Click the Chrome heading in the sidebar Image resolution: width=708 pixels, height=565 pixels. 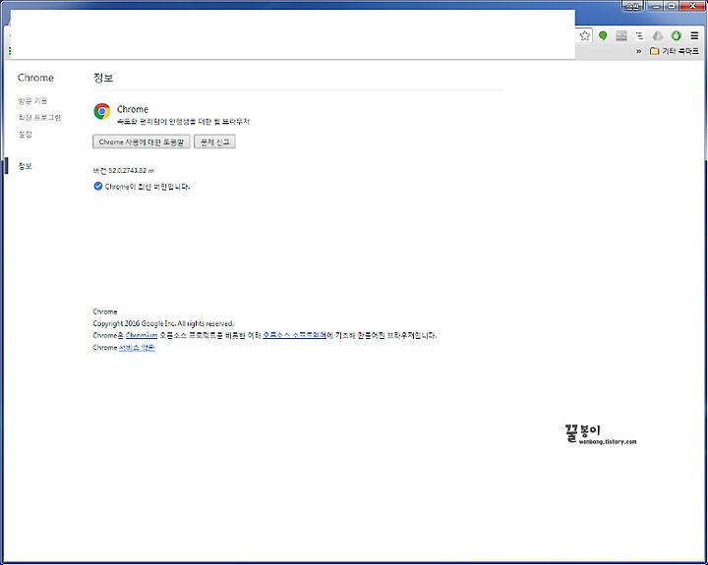[35, 78]
